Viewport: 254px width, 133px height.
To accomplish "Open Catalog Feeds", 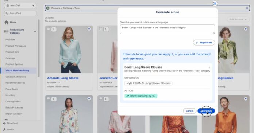I will [13, 101].
